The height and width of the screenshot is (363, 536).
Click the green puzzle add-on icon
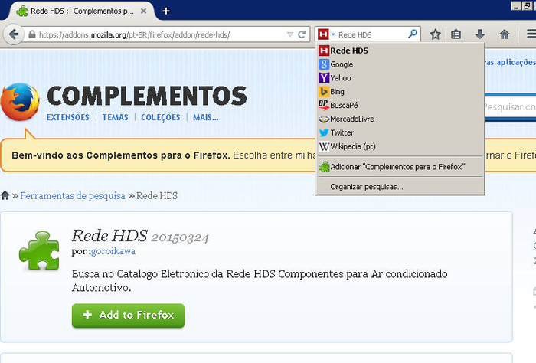point(39,251)
